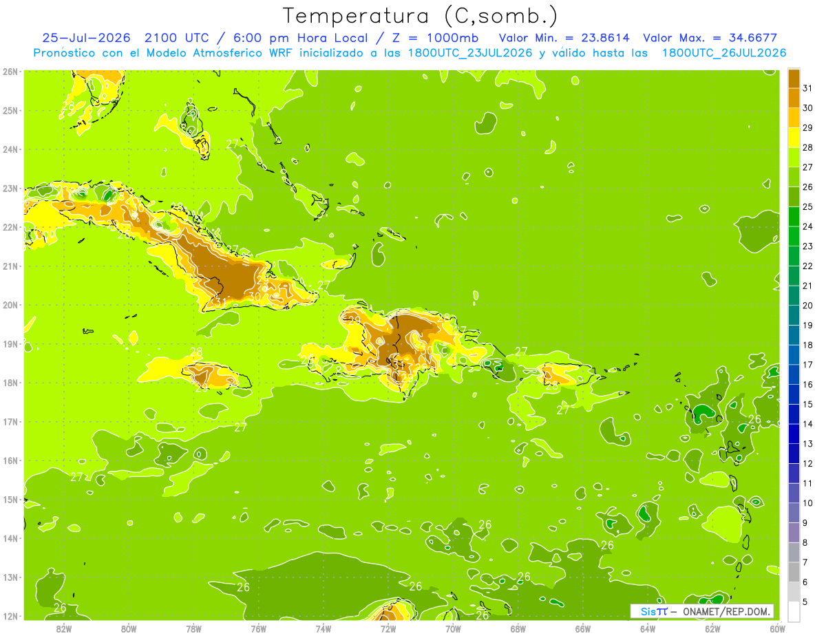The height and width of the screenshot is (638, 826).
Task: Click latitude axis label "22N"
Action: coord(10,227)
